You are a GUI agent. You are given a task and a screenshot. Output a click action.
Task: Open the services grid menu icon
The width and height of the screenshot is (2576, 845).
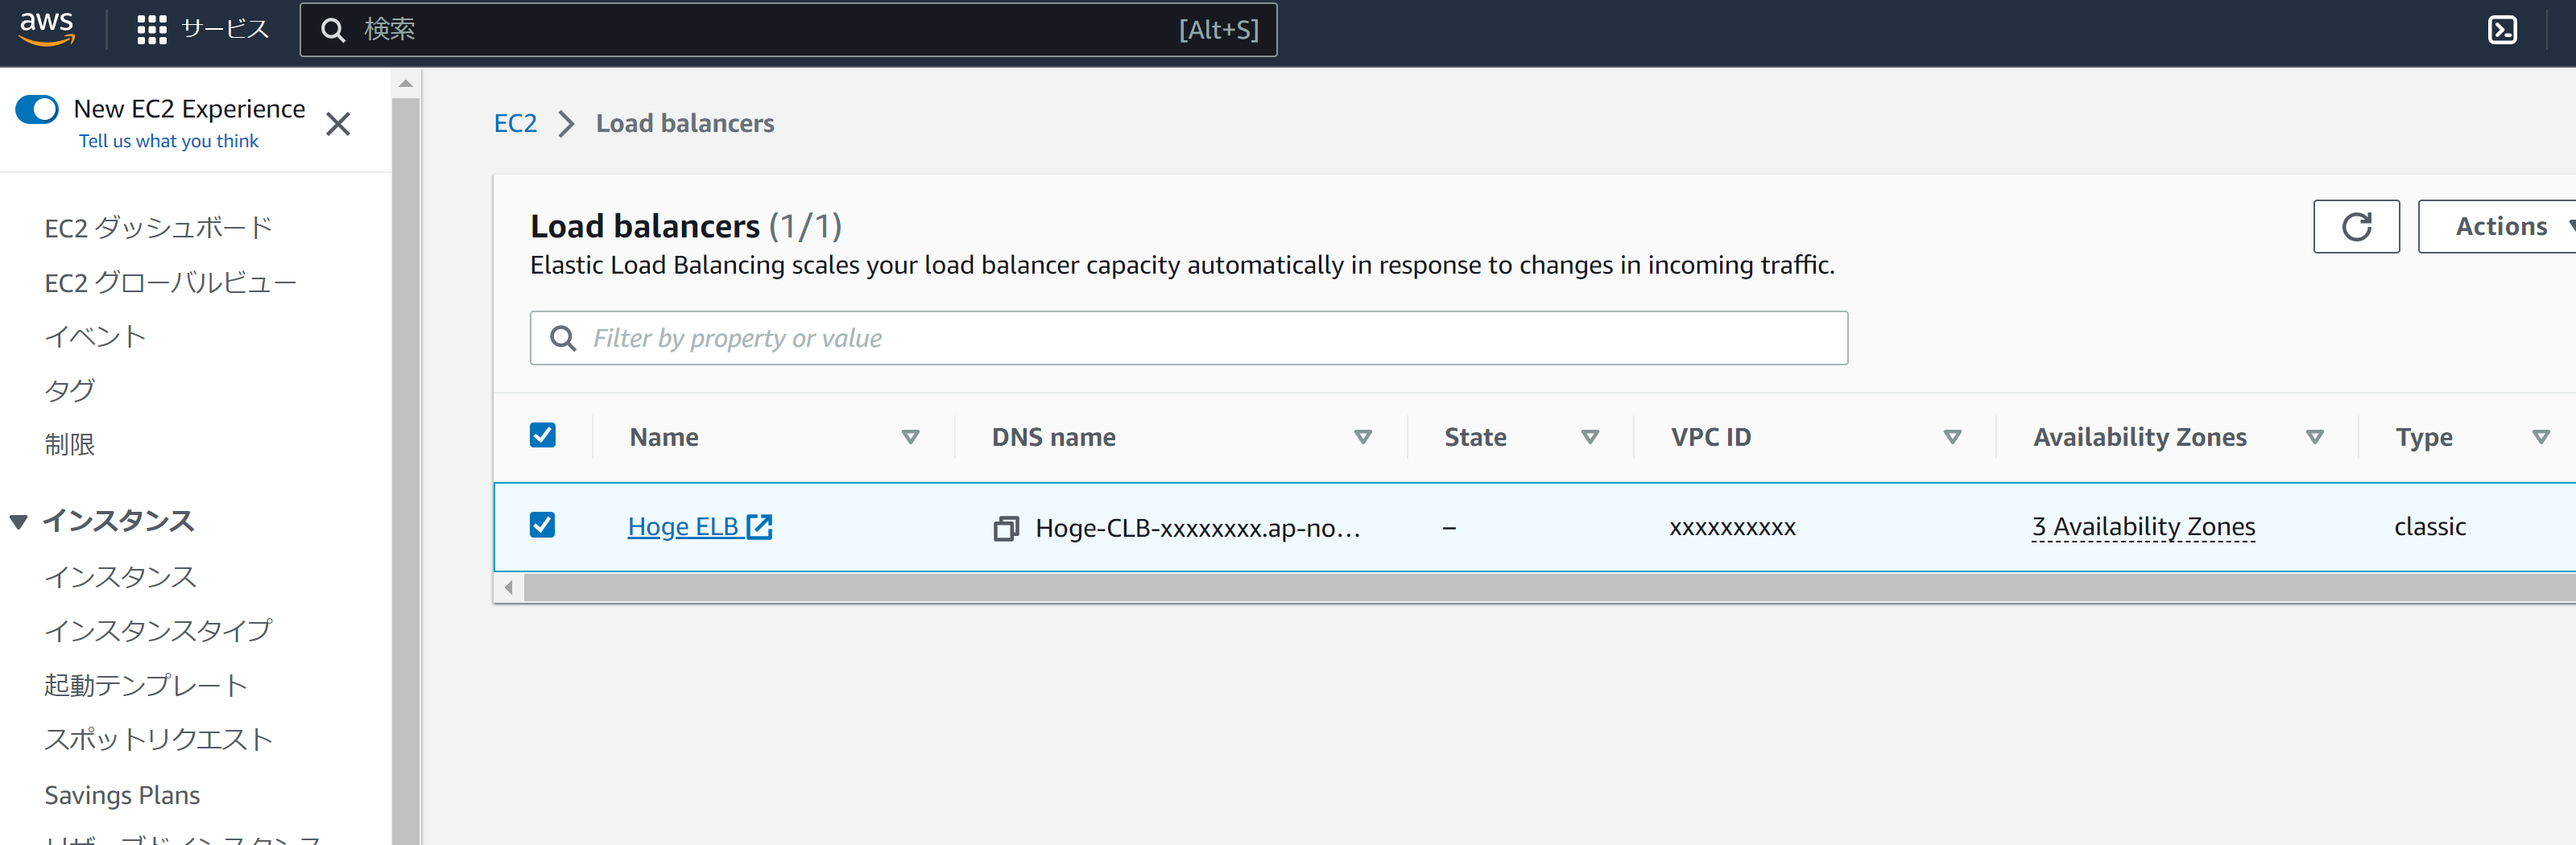click(x=151, y=30)
